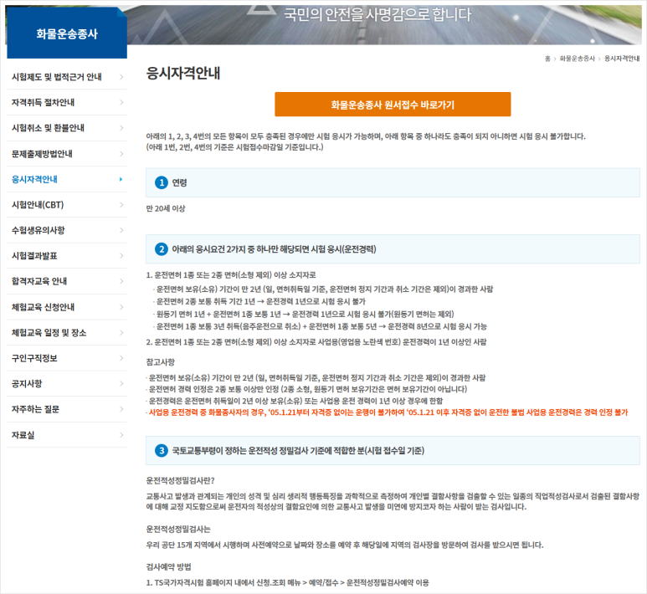This screenshot has height=594, width=647.
Task: Click 화물운송종사 원서접수 바로가기 button
Action: click(393, 105)
